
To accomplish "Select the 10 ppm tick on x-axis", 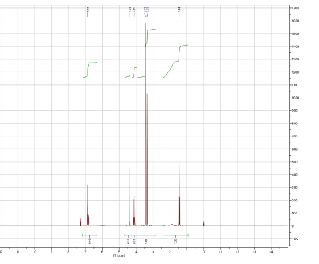I will tap(35, 252).
